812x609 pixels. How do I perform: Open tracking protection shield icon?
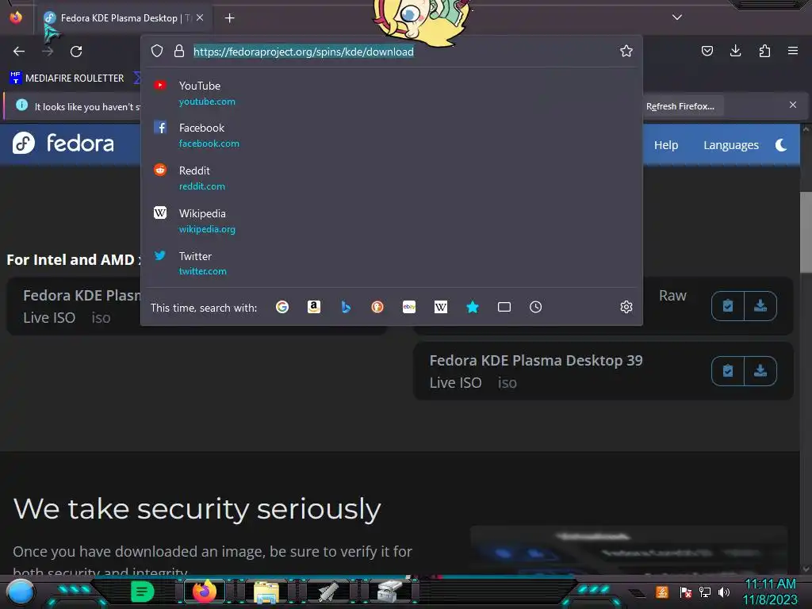[x=157, y=51]
